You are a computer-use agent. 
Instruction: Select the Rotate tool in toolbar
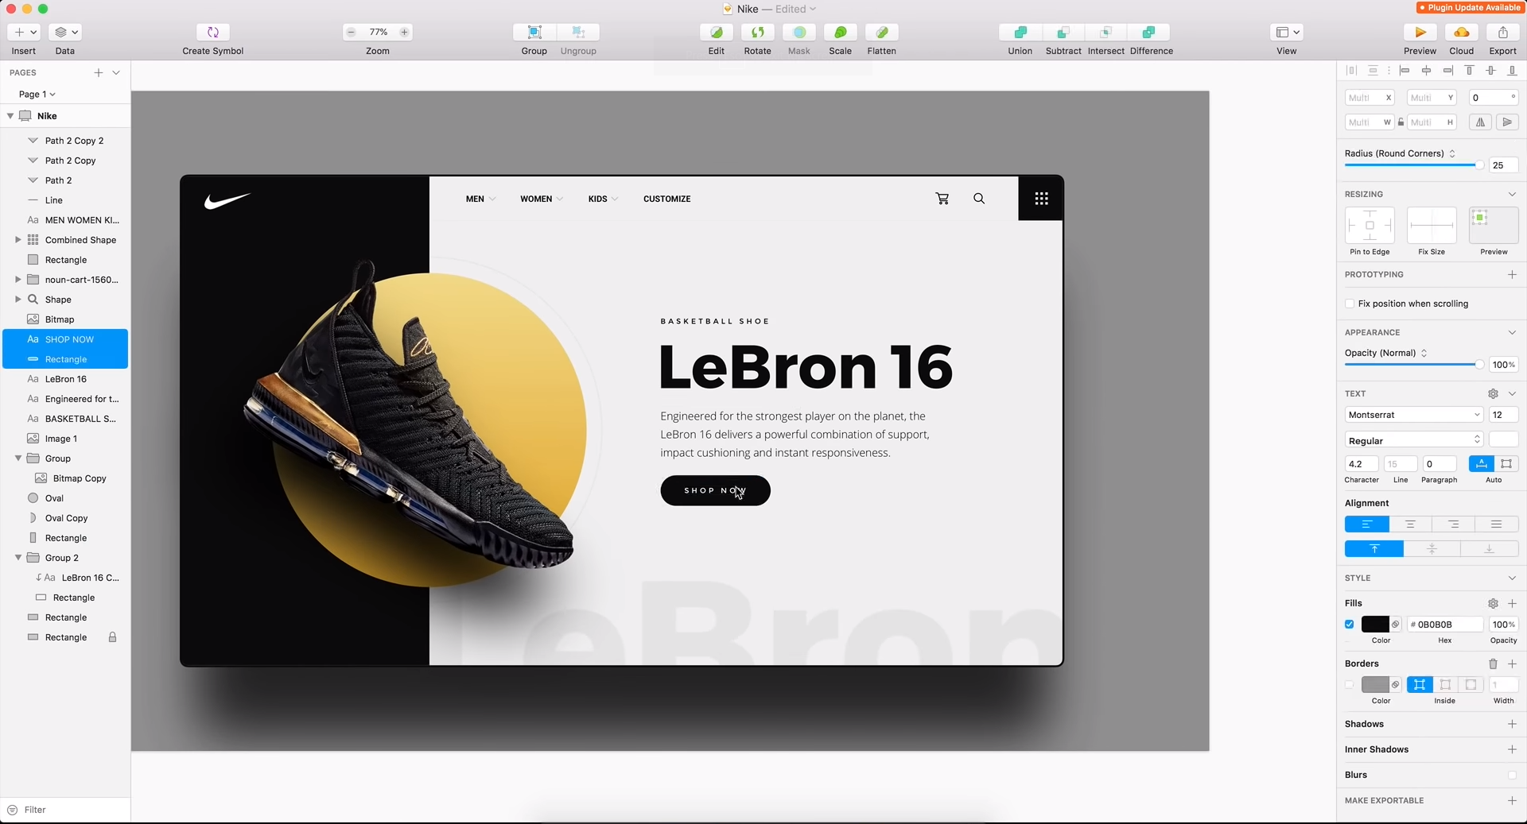(757, 33)
